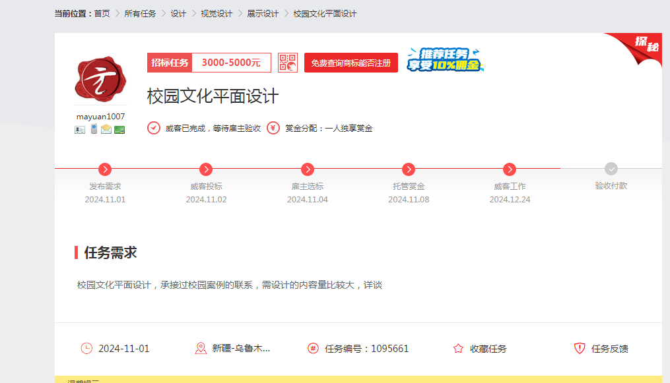Click the 威客已完成，等待雇主验收 status text
The width and height of the screenshot is (670, 383).
[213, 129]
